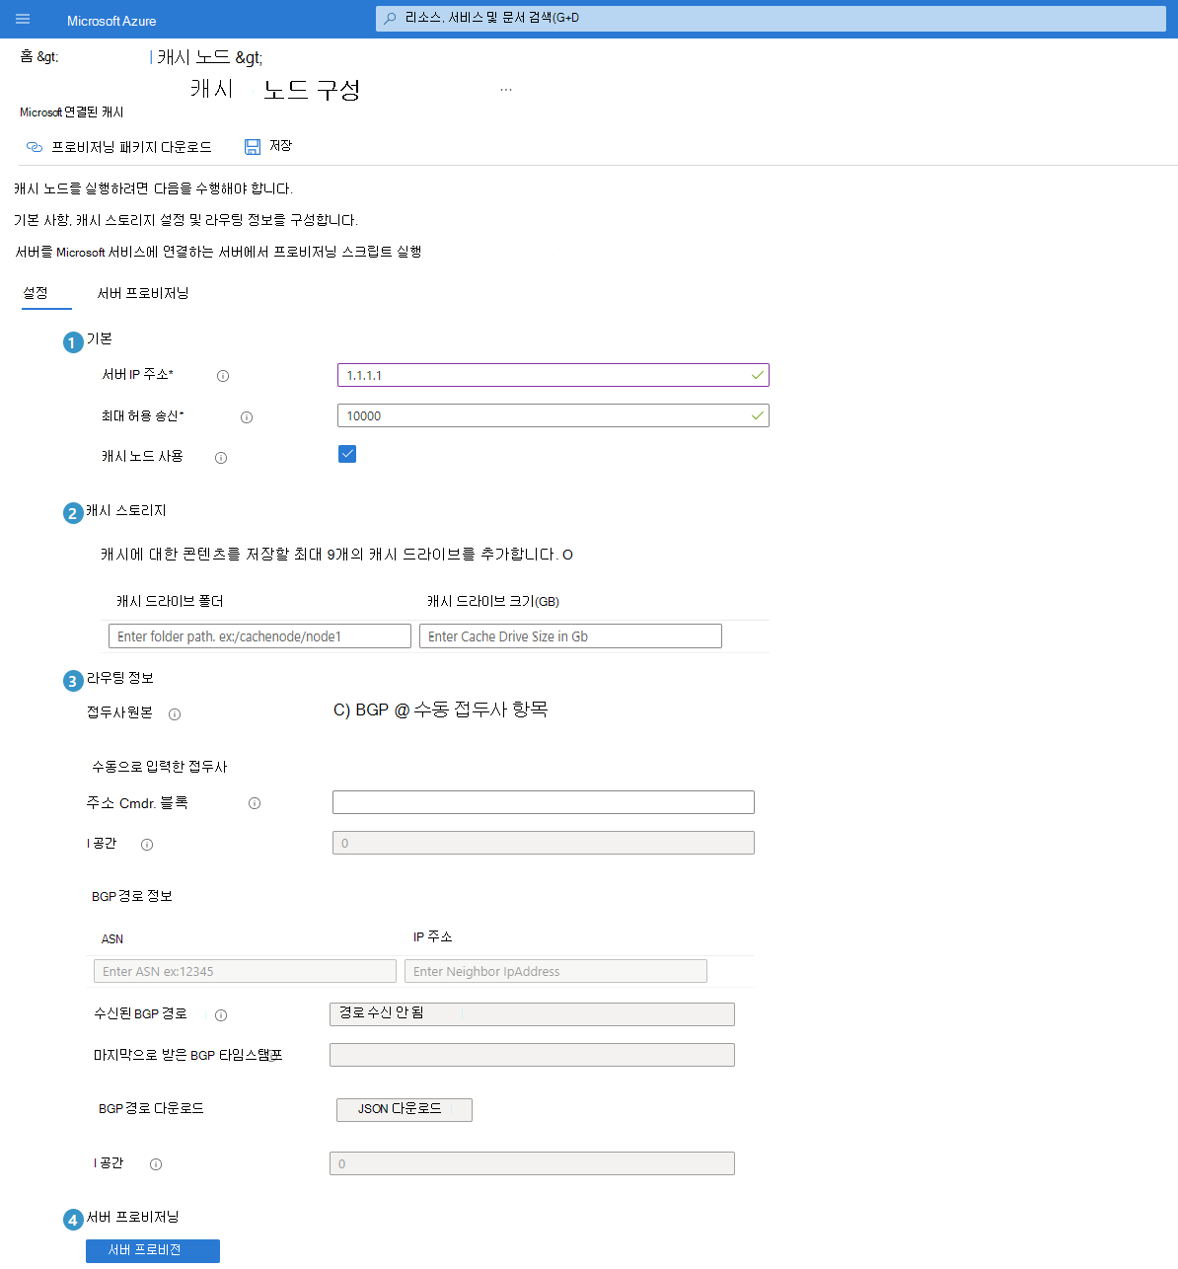Click the 주소 Cmdr. 블록 input field
This screenshot has height=1269, width=1178.
pos(544,802)
